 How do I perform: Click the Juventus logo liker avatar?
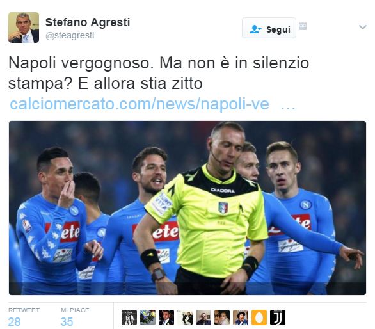[278, 317]
